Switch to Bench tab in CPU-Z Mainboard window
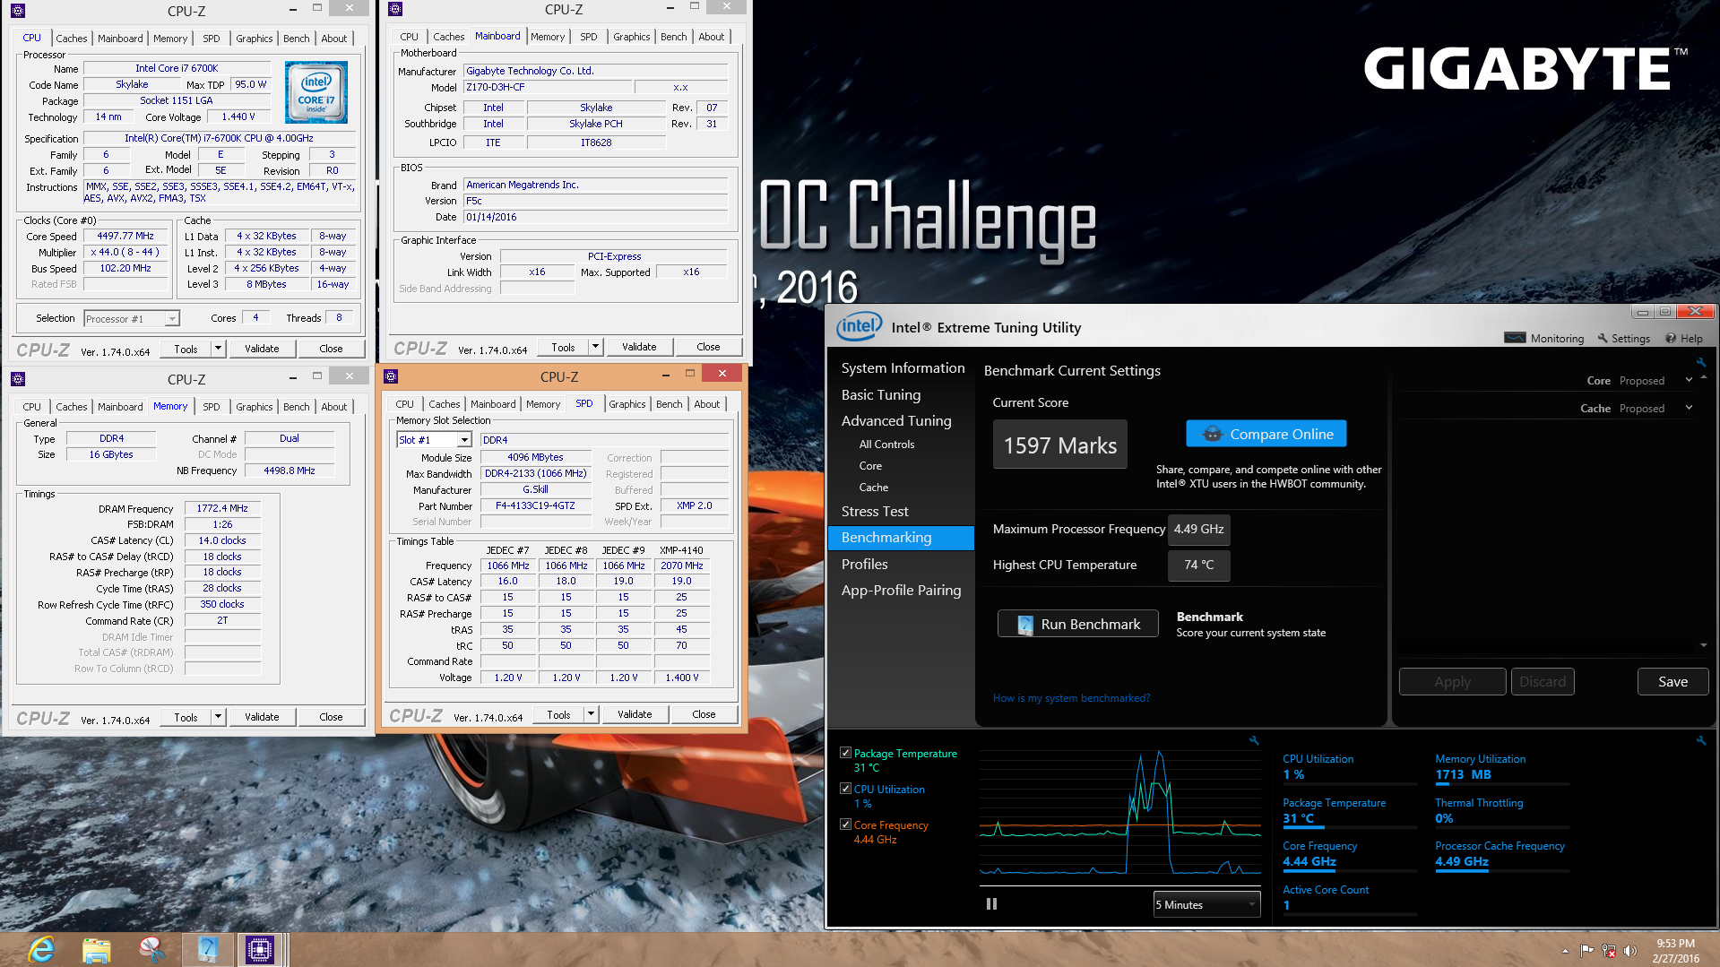Viewport: 1720px width, 967px height. click(x=674, y=37)
